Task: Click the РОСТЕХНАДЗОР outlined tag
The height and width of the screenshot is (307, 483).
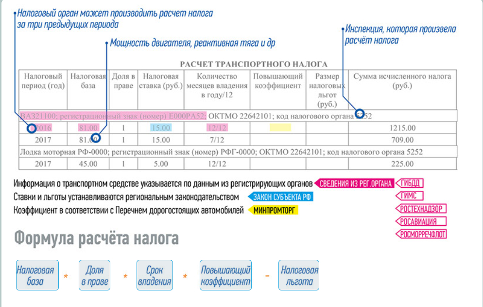Action: tap(421, 209)
